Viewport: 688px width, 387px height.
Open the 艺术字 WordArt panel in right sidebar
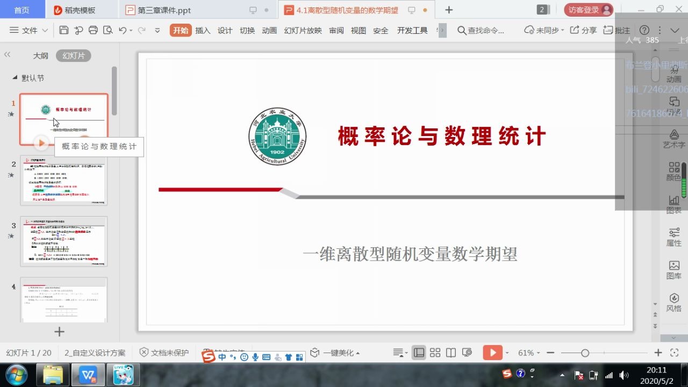coord(674,139)
